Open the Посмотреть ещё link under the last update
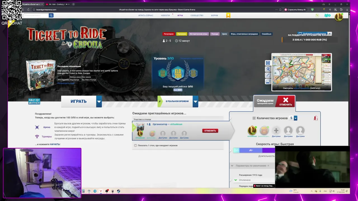 pyautogui.click(x=66, y=83)
